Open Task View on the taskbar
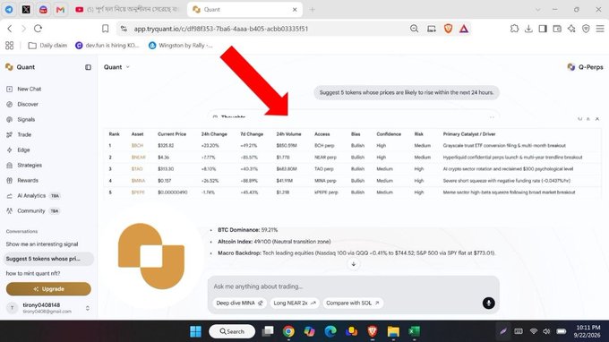 coord(268,331)
